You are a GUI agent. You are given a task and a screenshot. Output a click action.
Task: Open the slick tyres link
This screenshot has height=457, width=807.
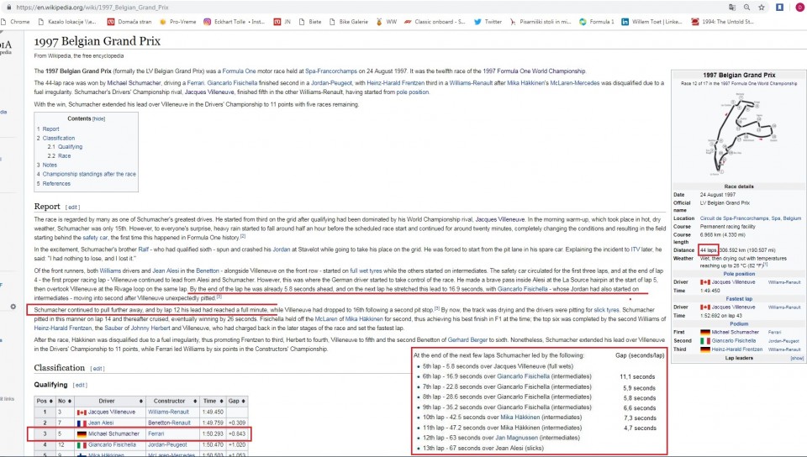(606, 310)
